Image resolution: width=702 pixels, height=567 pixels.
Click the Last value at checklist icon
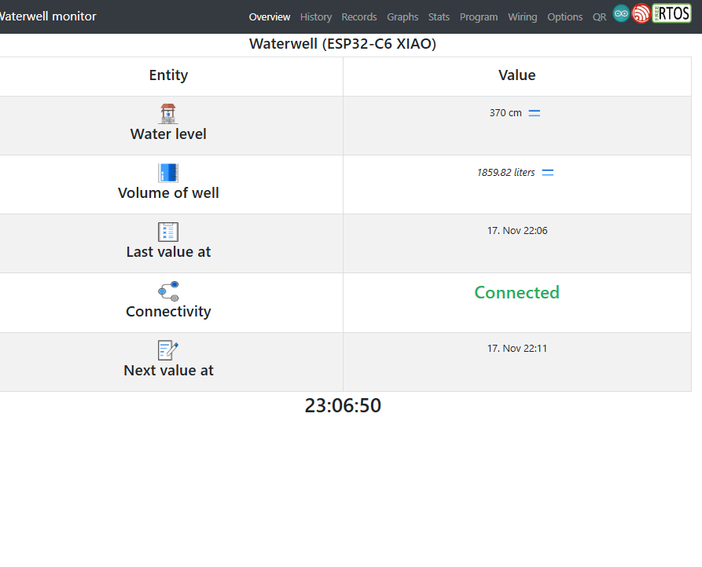[x=168, y=232]
